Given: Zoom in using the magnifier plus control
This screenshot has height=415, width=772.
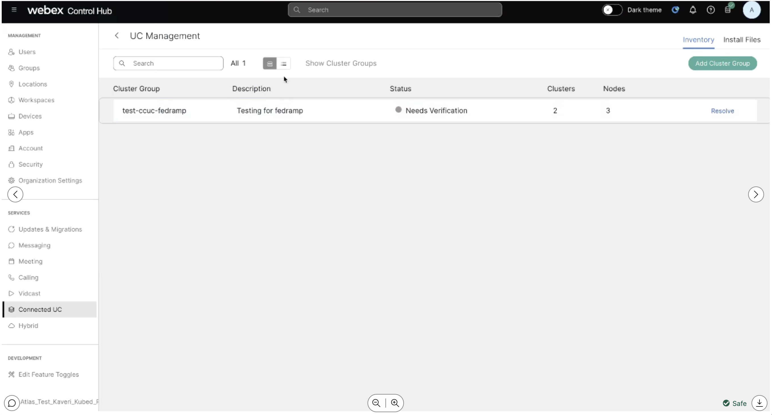Looking at the screenshot, I should [395, 403].
